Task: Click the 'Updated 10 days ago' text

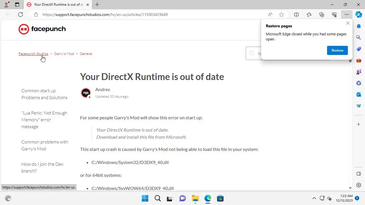Action: pos(112,97)
